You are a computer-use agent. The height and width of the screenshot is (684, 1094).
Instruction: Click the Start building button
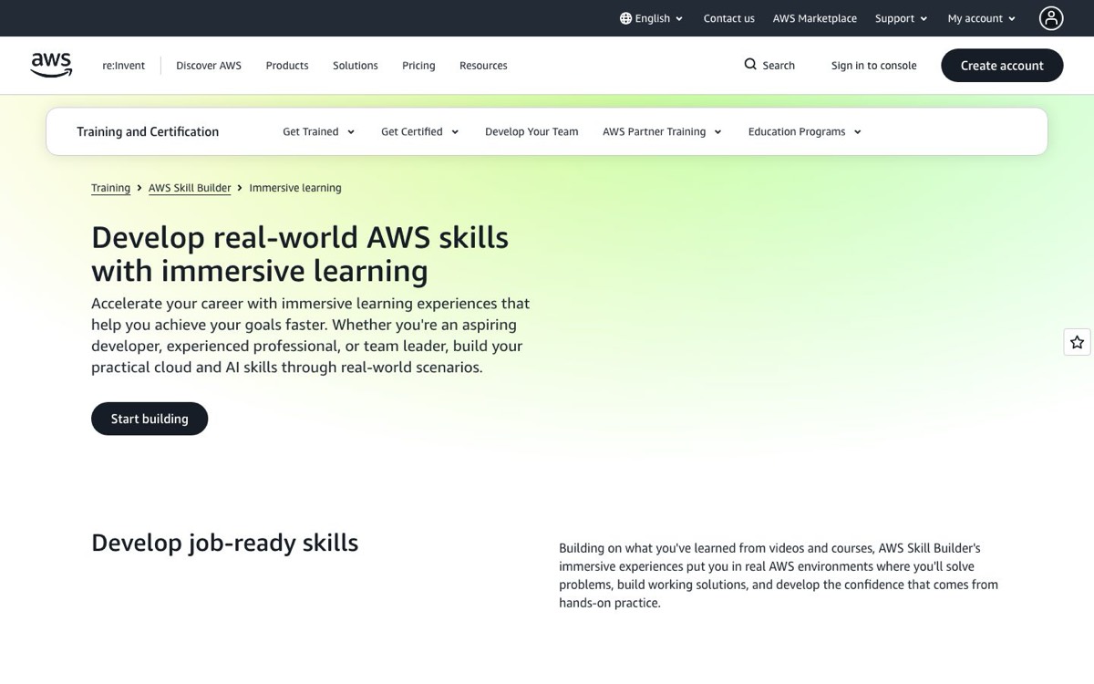[150, 419]
